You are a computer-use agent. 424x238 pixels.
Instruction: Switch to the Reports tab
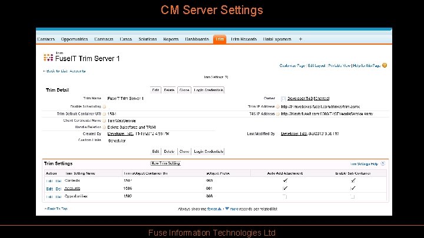(171, 39)
